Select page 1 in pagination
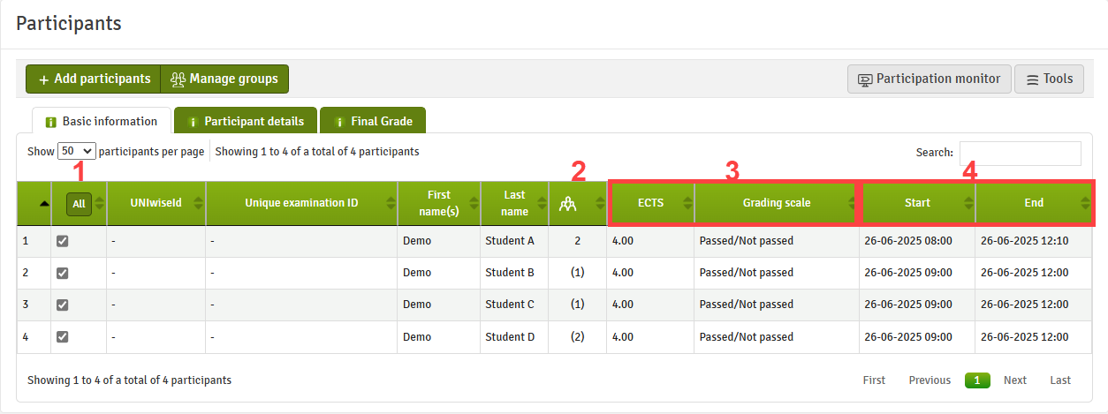 (977, 380)
